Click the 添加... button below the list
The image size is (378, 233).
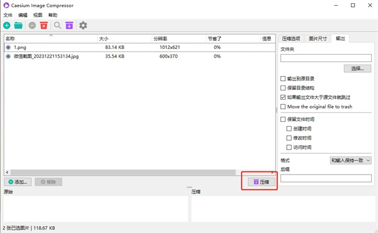18,182
